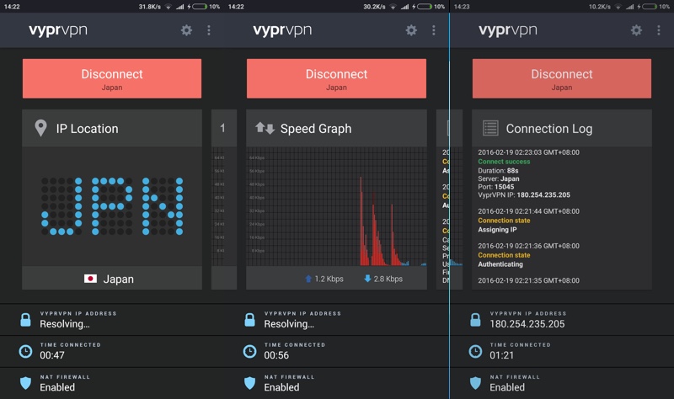Click the 180.254.235.205 address in bottom status row
This screenshot has height=399, width=674.
click(527, 324)
